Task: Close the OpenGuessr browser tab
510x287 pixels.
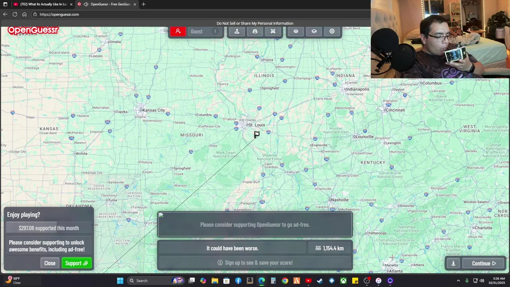Action: point(135,4)
